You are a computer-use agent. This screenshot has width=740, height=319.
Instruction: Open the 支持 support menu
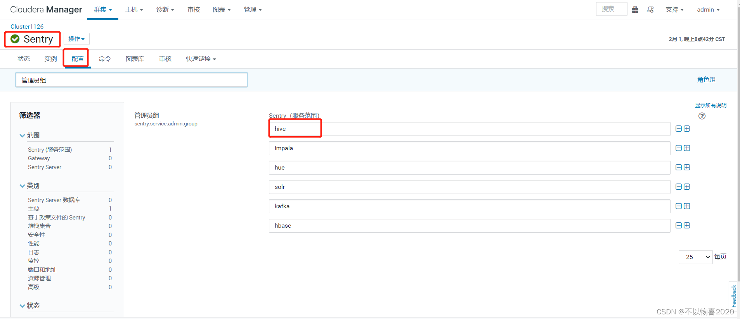(x=675, y=10)
